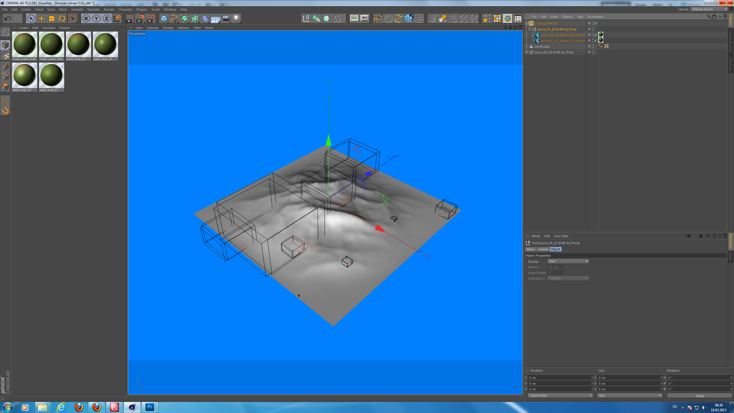
Task: Open the Display dropdown set to Dot
Action: click(x=568, y=261)
